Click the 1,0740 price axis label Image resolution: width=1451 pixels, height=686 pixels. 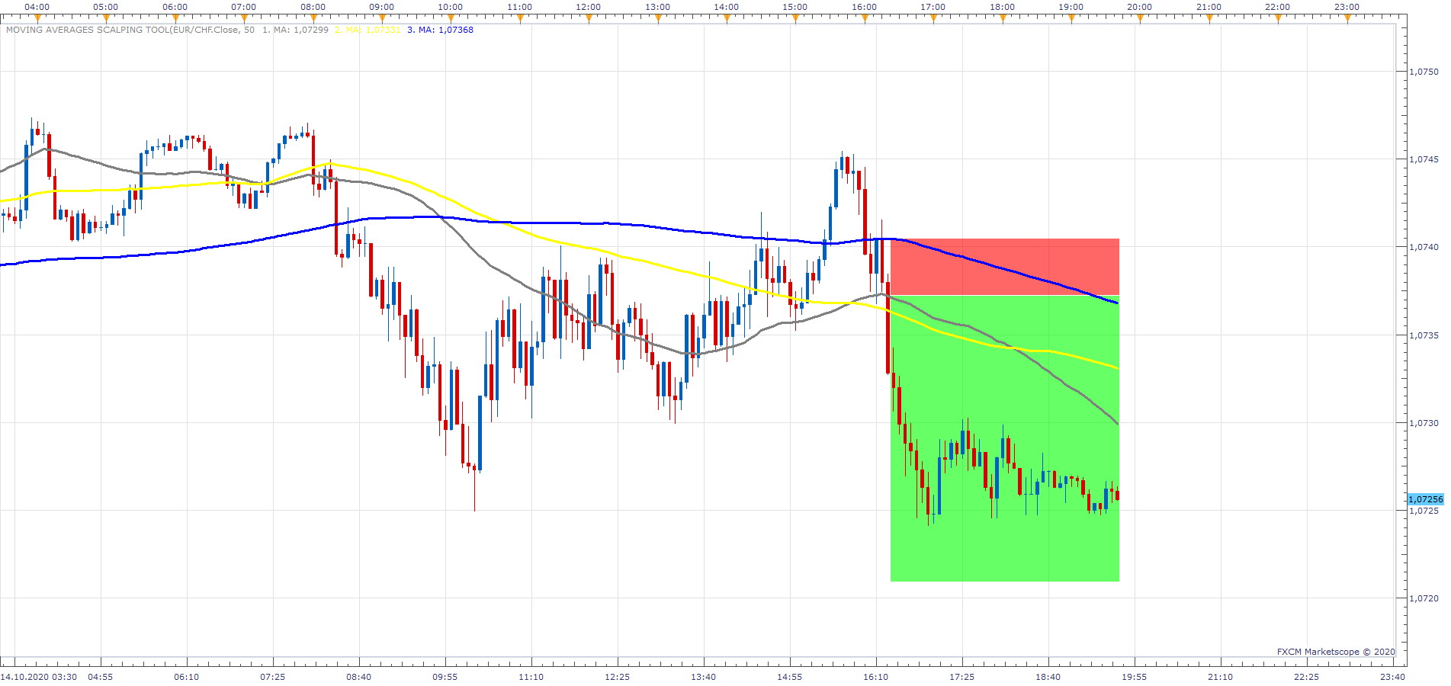click(1424, 247)
